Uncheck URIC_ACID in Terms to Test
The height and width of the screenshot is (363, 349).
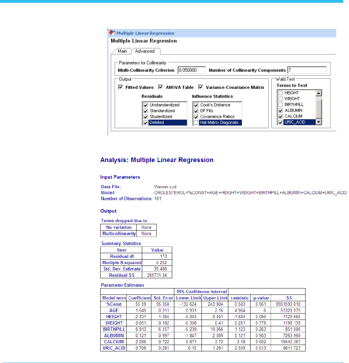(x=281, y=122)
